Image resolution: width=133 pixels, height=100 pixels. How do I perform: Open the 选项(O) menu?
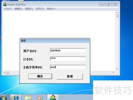tap(40, 9)
